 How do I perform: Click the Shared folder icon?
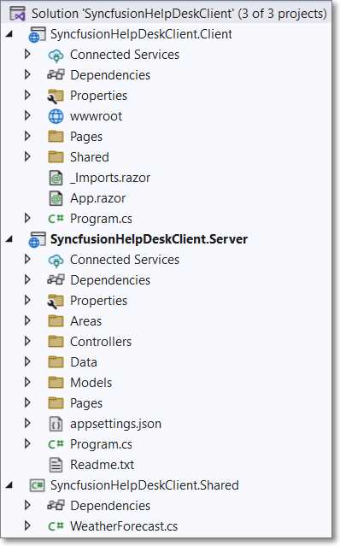click(x=56, y=157)
